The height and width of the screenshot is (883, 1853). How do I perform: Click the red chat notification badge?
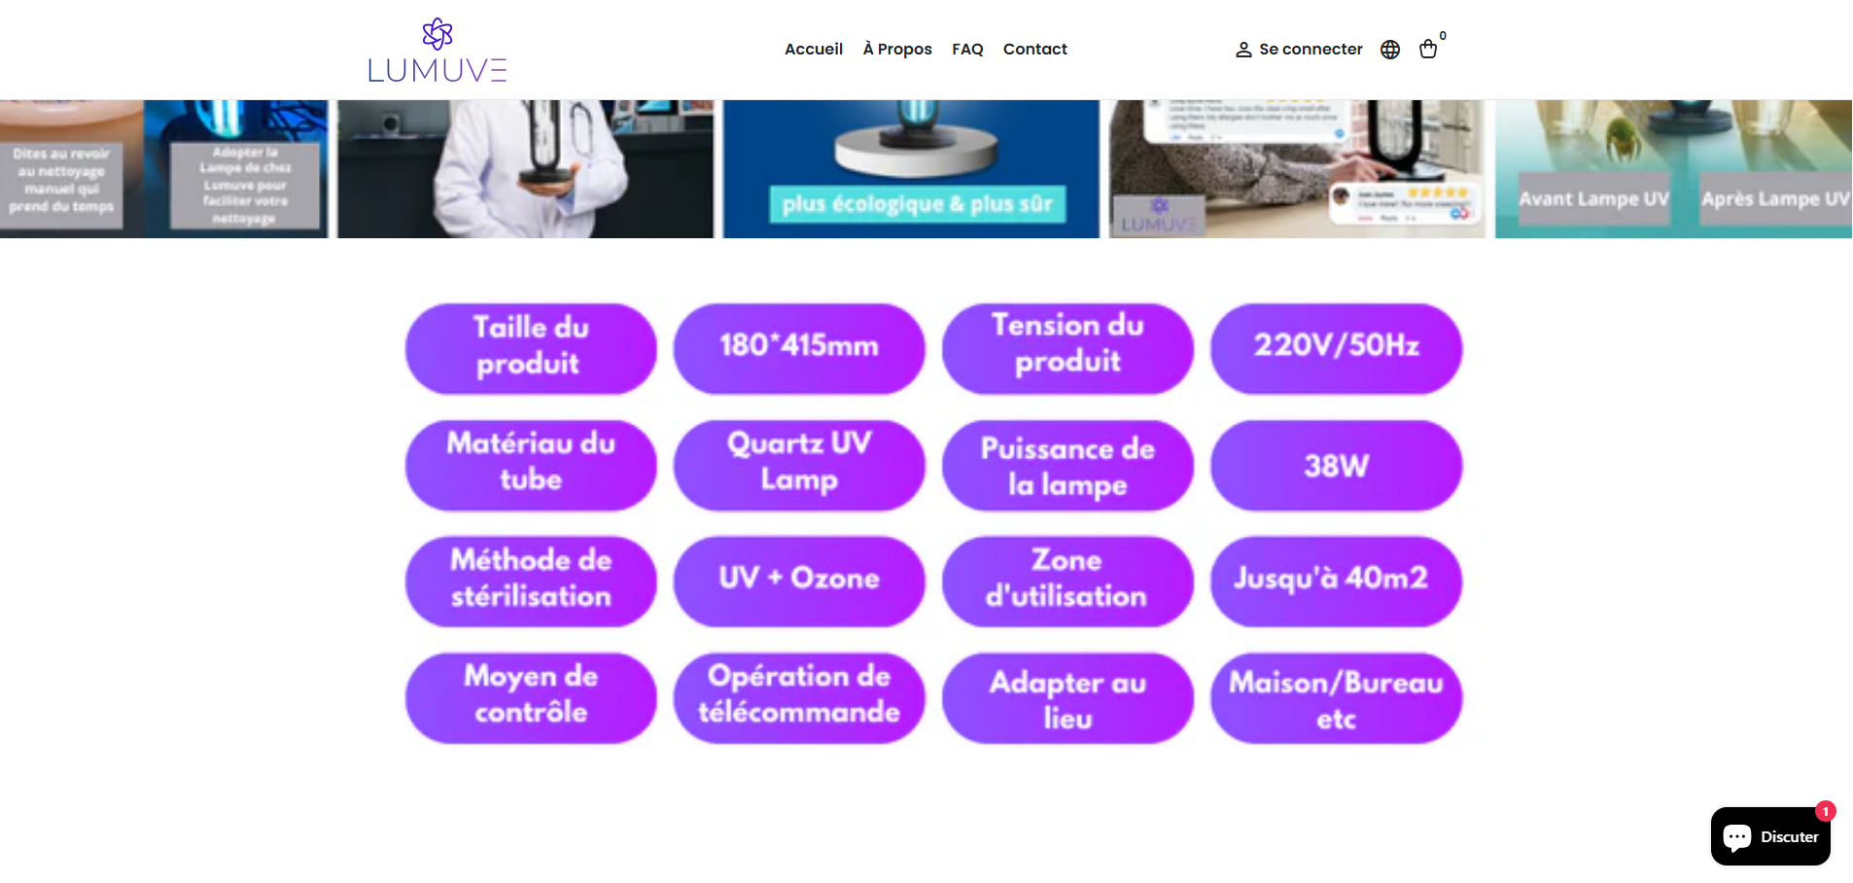click(x=1825, y=811)
